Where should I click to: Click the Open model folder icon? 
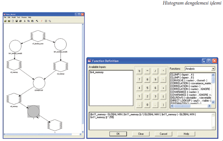click(x=5, y=21)
